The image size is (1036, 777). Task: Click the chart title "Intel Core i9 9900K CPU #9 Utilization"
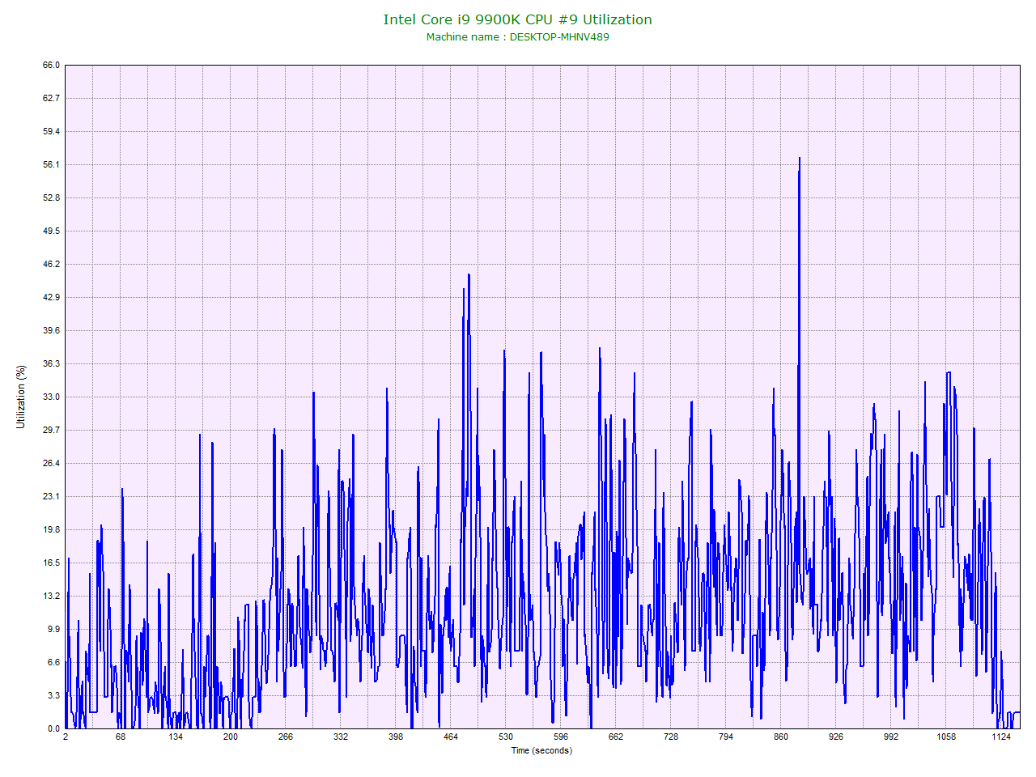[x=517, y=19]
